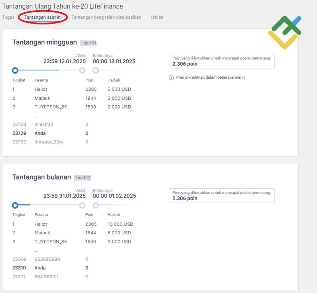Open the Istilah tab
This screenshot has width=317, height=293.
pos(157,17)
